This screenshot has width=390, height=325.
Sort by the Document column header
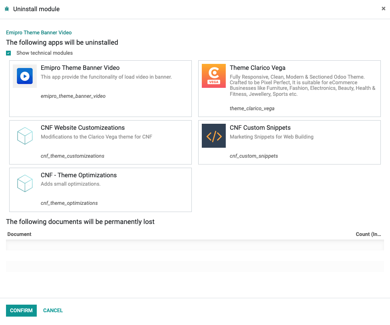(x=20, y=234)
